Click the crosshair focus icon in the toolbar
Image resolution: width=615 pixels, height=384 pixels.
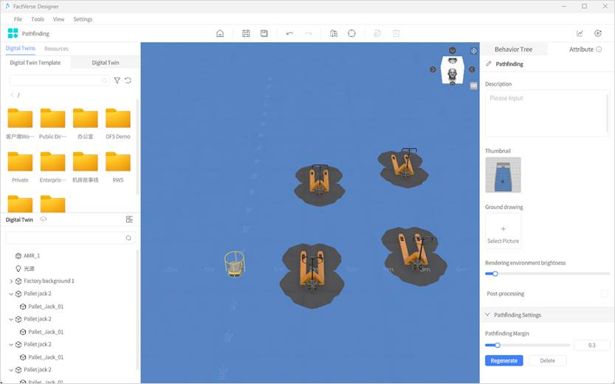351,33
